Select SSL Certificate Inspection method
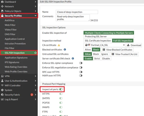This screenshot has height=116, width=144. pos(98,41)
